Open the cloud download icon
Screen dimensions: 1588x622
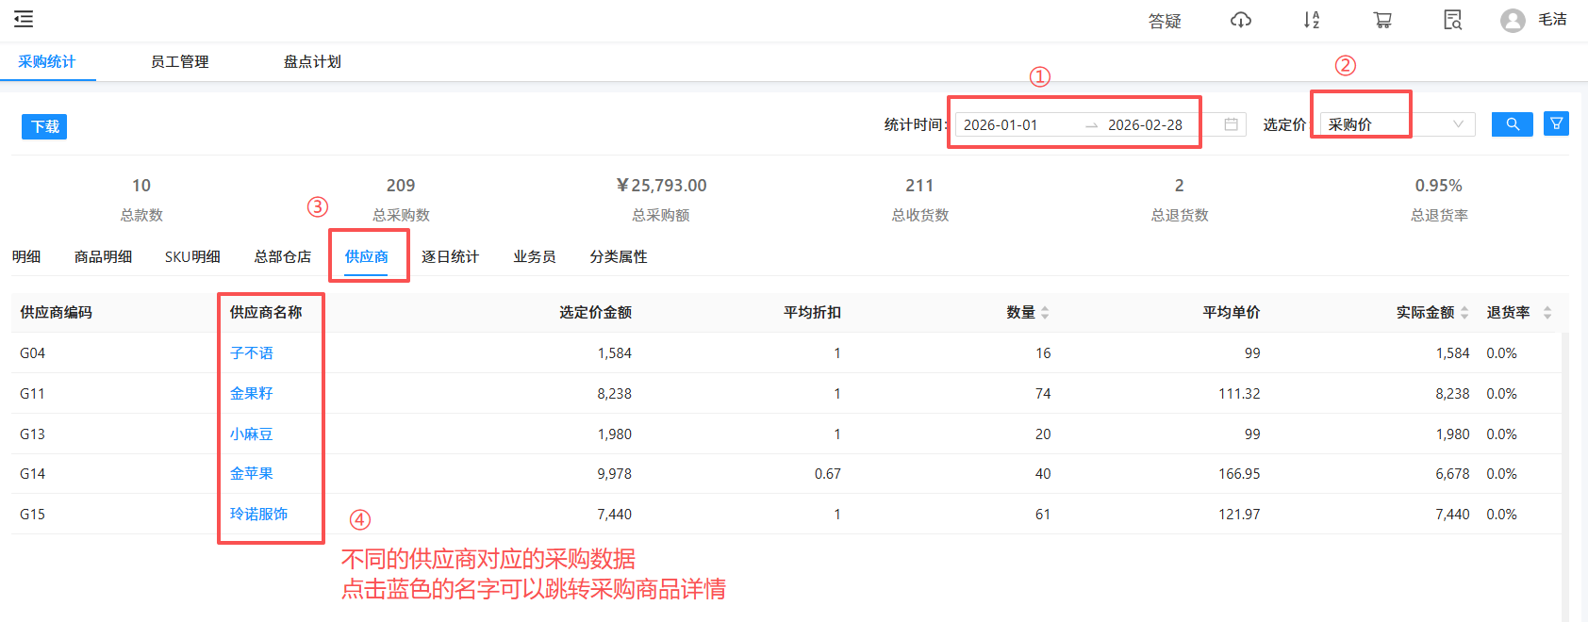tap(1241, 20)
